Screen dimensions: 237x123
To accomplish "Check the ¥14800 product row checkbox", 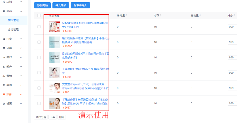I will tap(39, 27).
